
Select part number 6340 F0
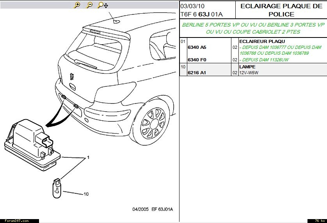pos(197,60)
